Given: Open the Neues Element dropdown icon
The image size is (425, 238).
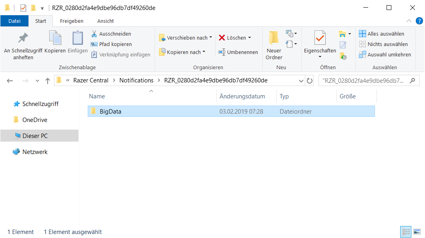Looking at the screenshot, I should (x=291, y=34).
